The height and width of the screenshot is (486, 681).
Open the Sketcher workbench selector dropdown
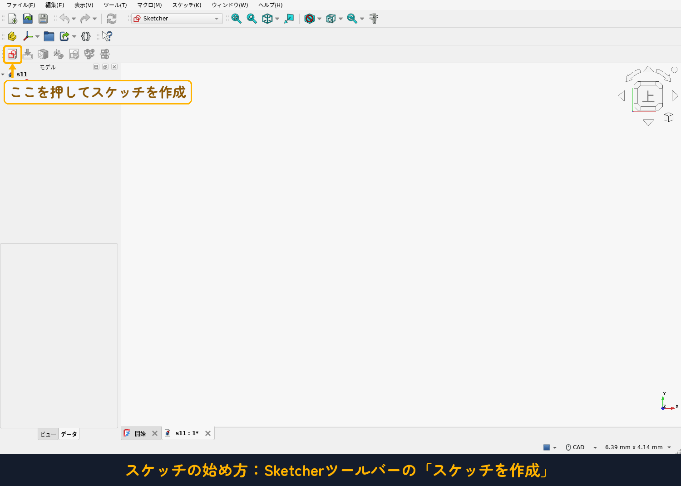[x=177, y=19]
